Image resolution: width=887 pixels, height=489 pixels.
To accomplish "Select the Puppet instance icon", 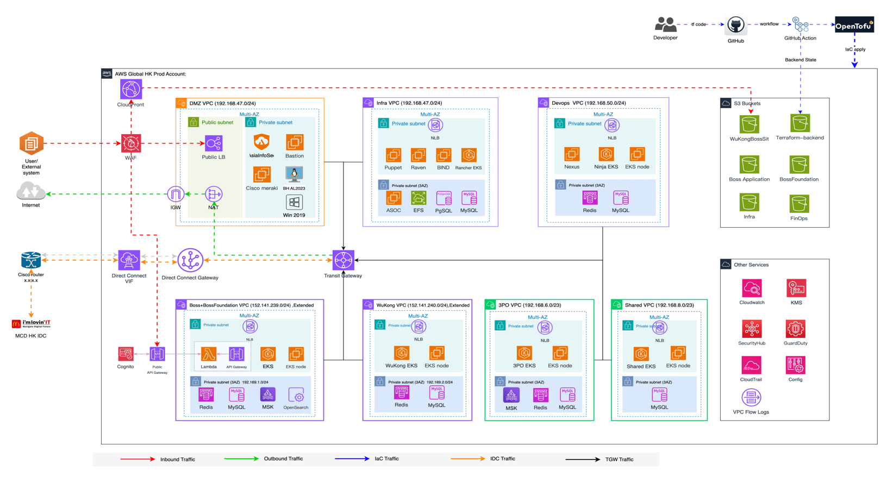I will click(393, 155).
